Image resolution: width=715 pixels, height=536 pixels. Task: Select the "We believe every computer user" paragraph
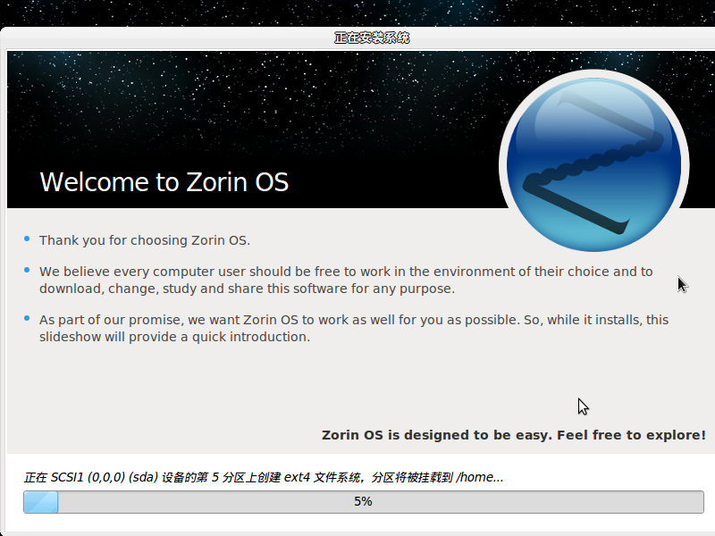point(346,280)
